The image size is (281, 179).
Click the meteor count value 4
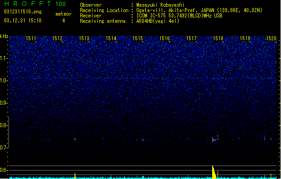pyautogui.click(x=63, y=21)
